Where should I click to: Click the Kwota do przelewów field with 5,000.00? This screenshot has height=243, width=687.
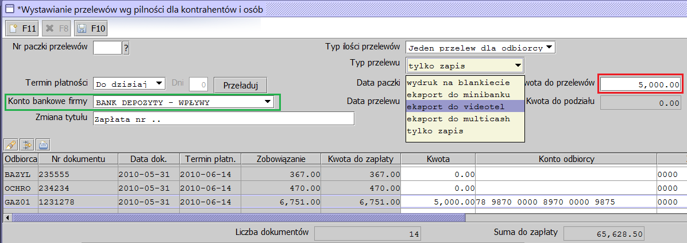[641, 84]
